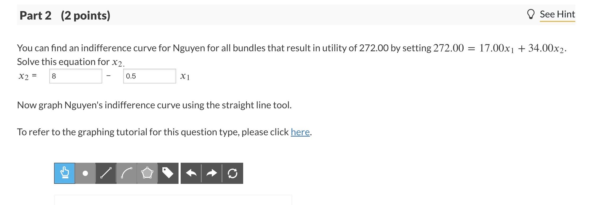Undo the last graph action
Screen dimensions: 596x205
(x=192, y=174)
